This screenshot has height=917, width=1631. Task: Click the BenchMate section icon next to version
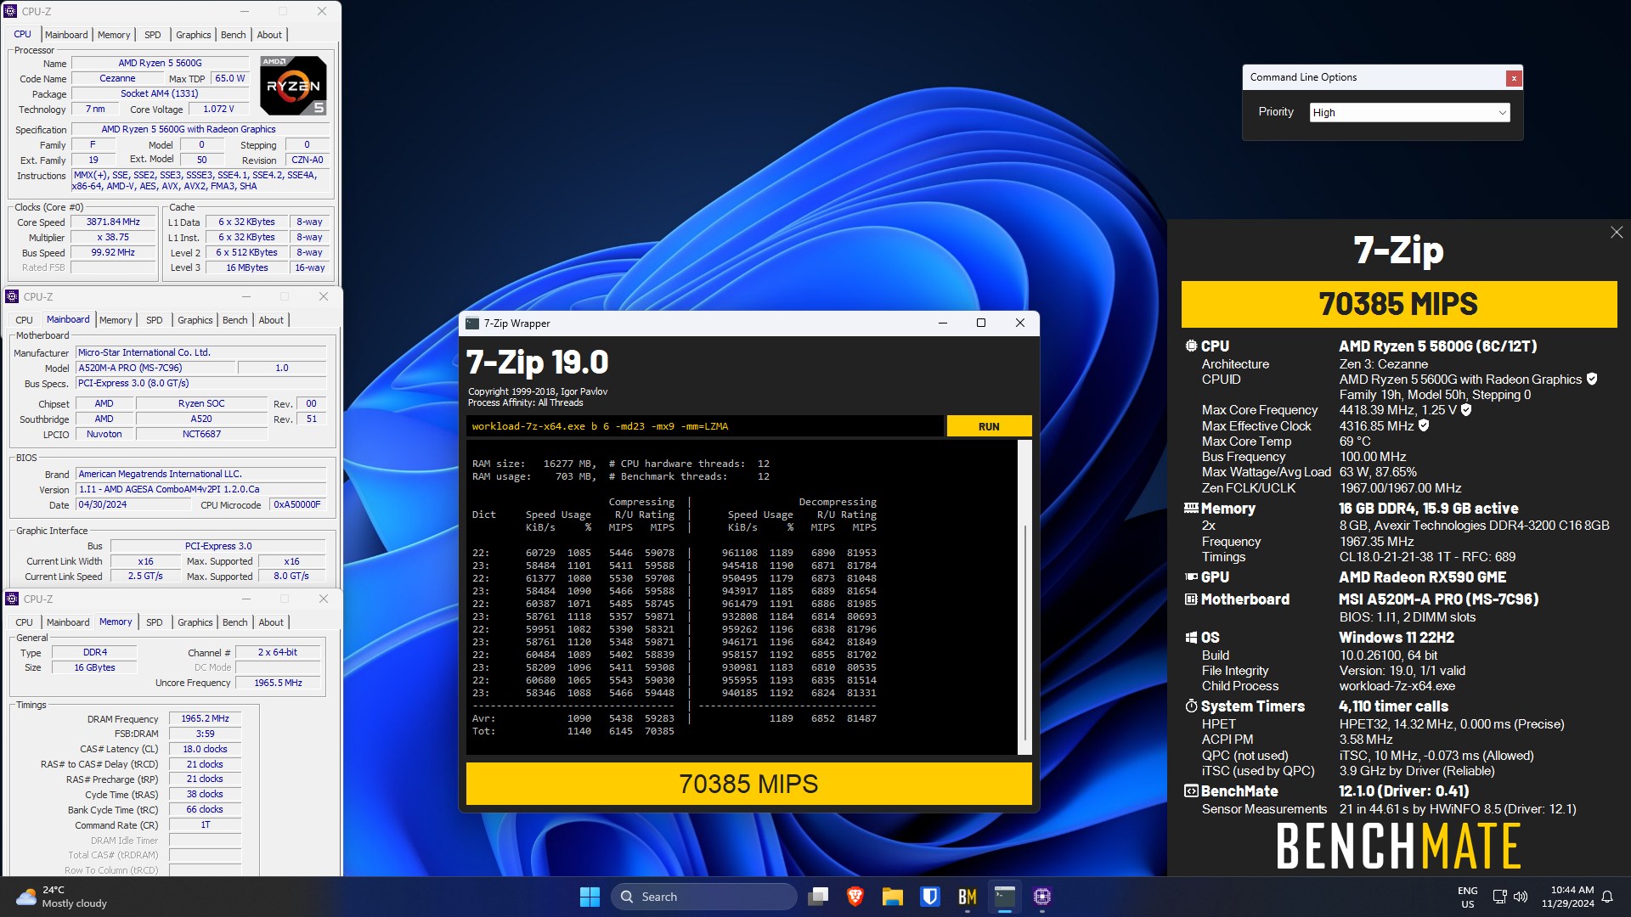pos(1191,791)
